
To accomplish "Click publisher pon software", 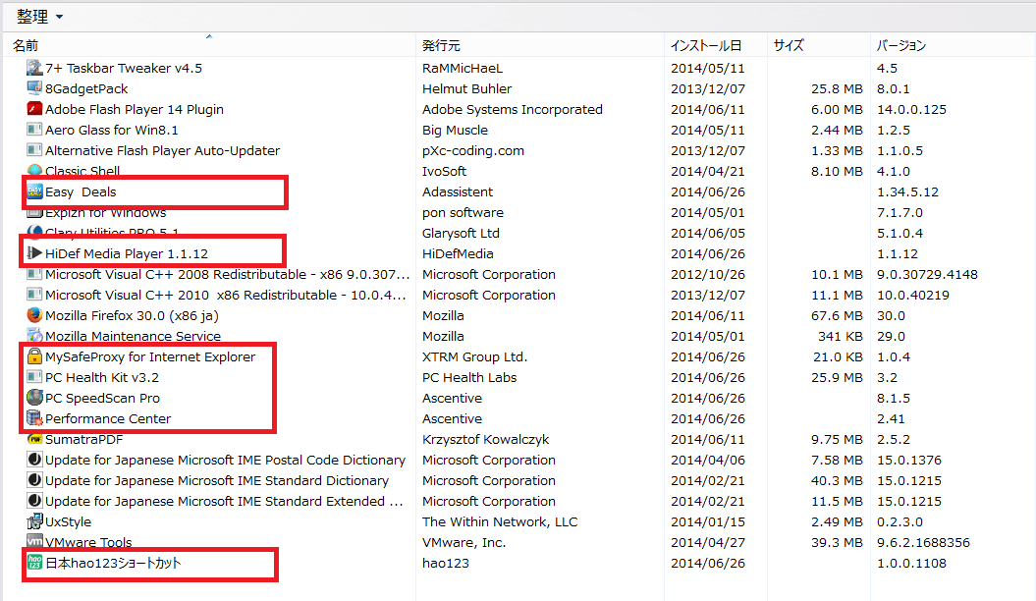I will (463, 213).
